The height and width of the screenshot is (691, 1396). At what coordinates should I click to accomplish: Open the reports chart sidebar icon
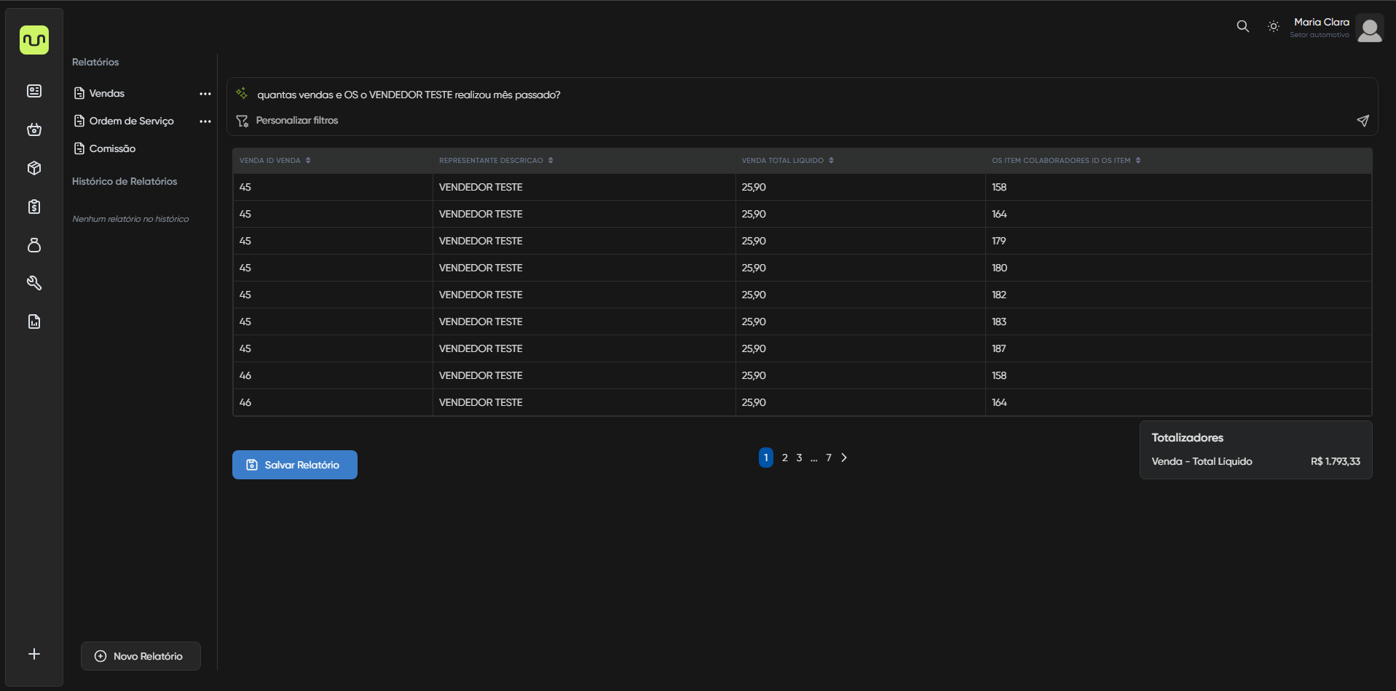pyautogui.click(x=34, y=321)
